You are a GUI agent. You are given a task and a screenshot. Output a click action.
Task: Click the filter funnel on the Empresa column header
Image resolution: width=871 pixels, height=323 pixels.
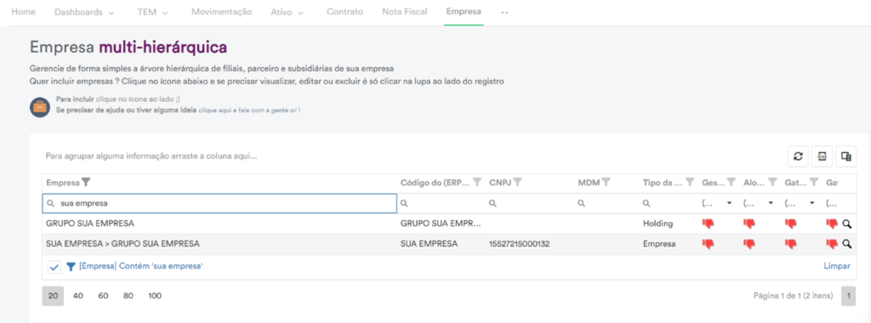click(x=86, y=182)
